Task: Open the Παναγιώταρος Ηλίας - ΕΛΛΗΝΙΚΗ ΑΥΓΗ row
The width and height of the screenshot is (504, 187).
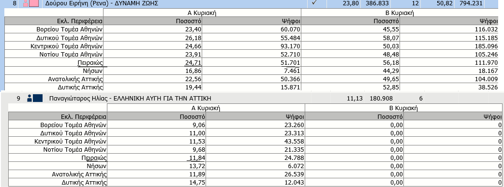Action: (252, 98)
